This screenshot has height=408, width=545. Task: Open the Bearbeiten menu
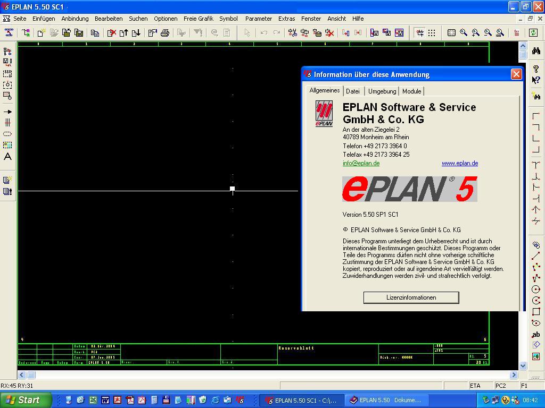(x=109, y=19)
